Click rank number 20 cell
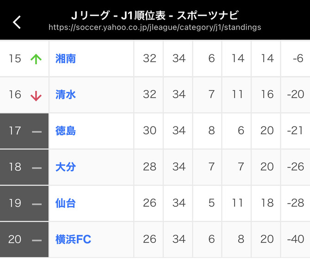This screenshot has height=264, width=310. click(x=15, y=240)
